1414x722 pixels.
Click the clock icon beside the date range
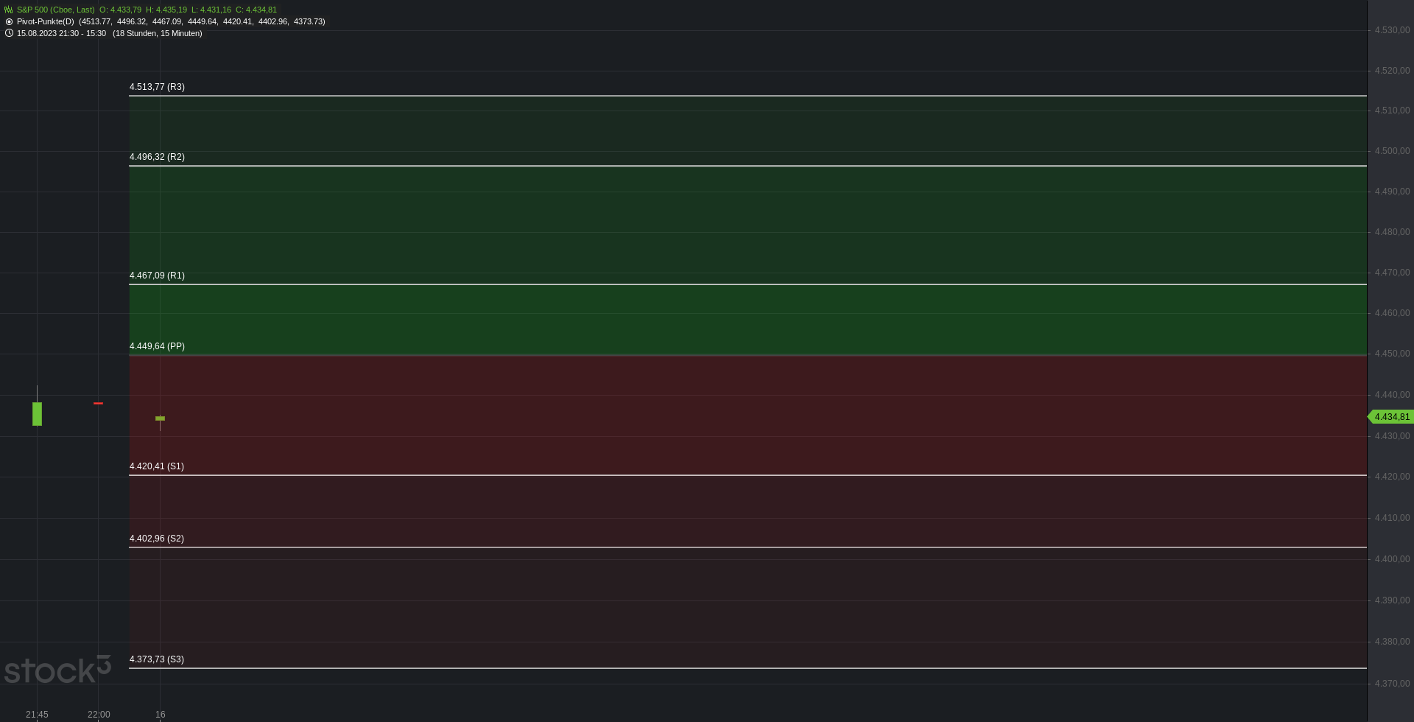(9, 33)
